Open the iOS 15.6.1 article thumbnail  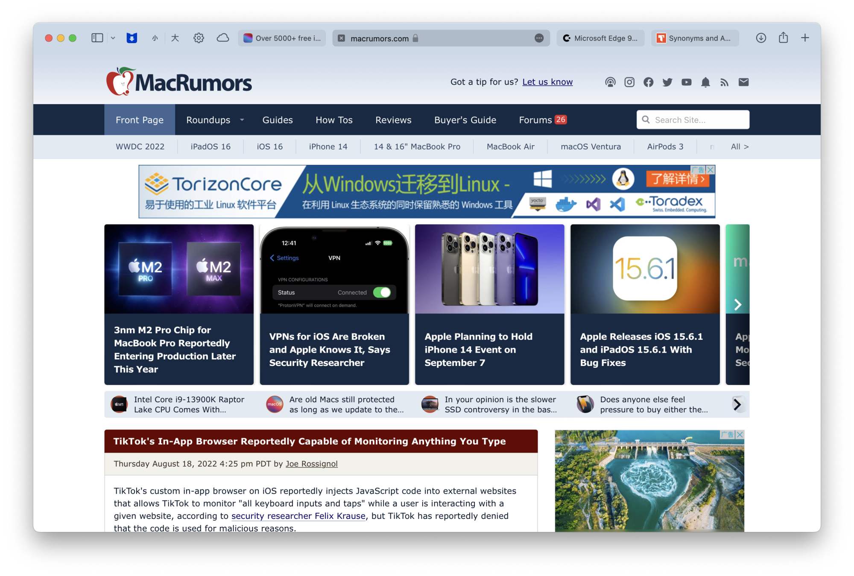(645, 269)
